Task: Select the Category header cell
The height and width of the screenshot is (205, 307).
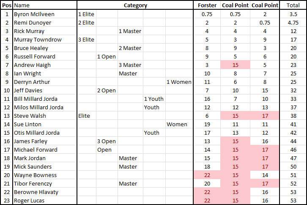Action: (135, 6)
